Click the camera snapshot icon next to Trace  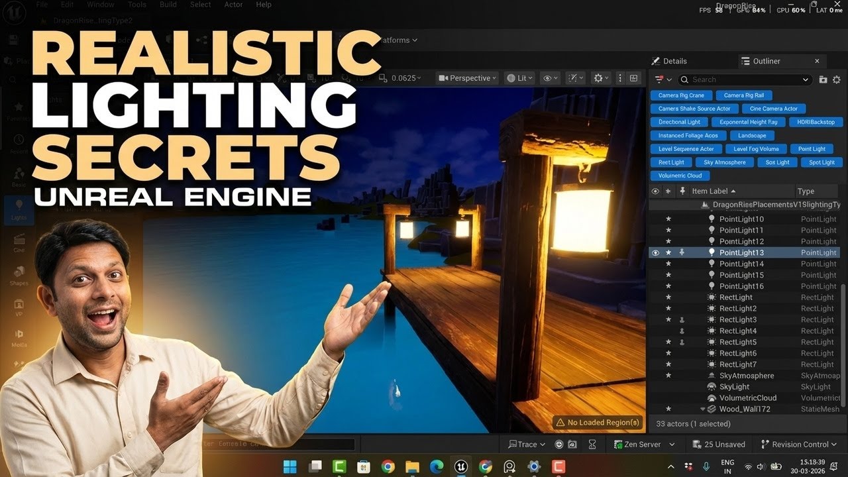pyautogui.click(x=572, y=445)
